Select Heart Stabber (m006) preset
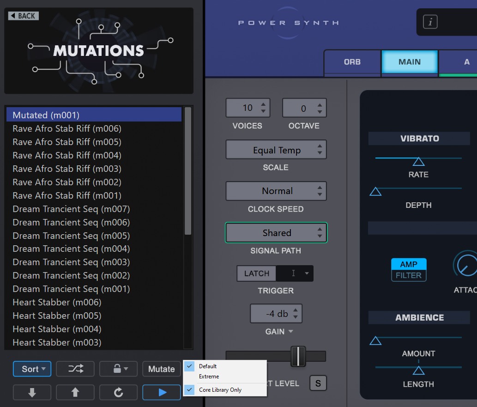 (57, 302)
